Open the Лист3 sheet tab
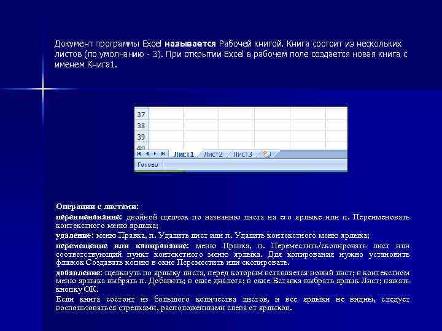The image size is (442, 331). point(242,154)
